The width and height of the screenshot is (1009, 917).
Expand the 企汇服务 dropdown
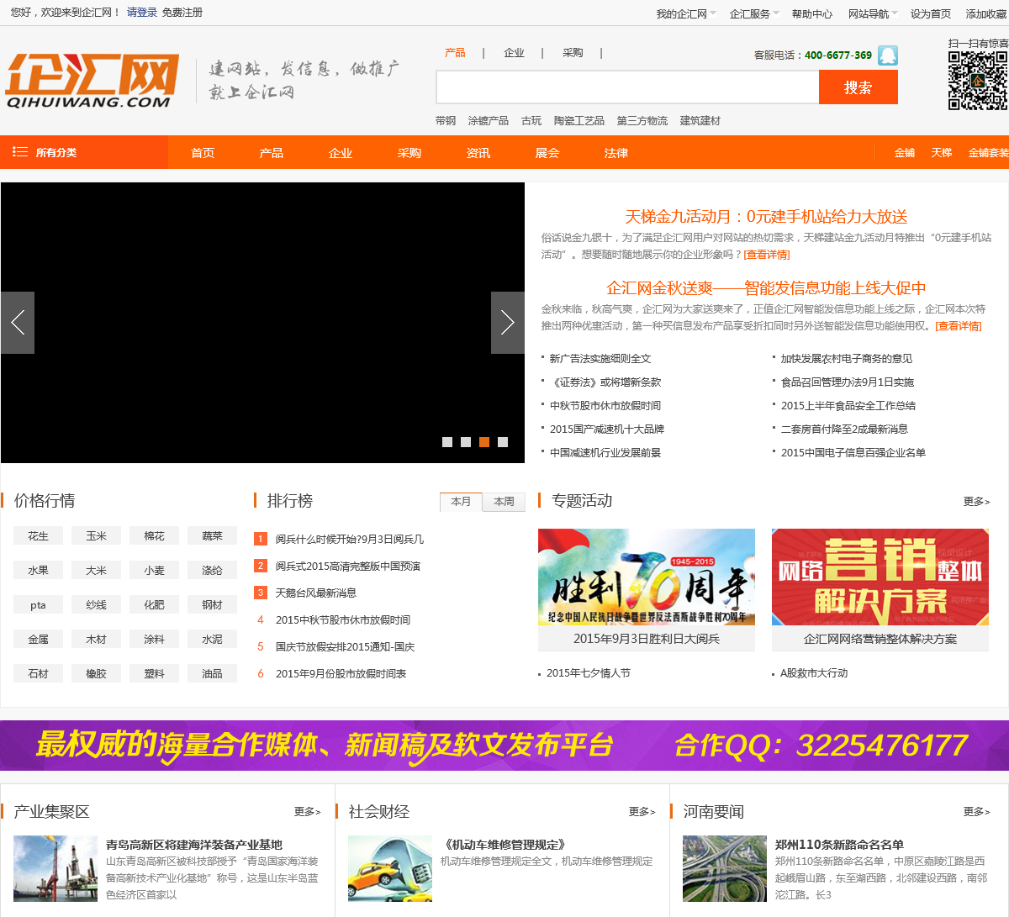coord(754,13)
